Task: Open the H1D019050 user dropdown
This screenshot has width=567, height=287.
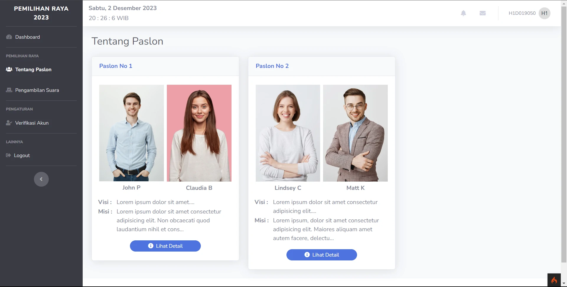Action: coord(522,13)
